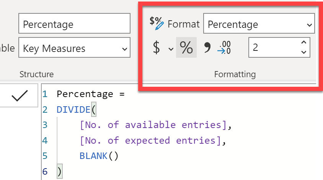Toggle the thousands separator comma

click(207, 47)
